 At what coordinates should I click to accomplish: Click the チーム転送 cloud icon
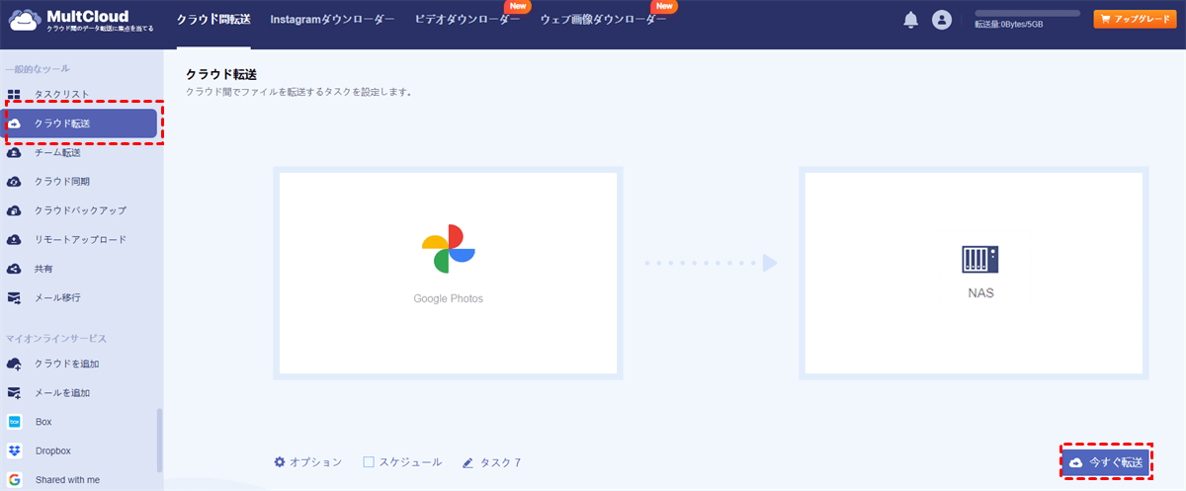(15, 153)
